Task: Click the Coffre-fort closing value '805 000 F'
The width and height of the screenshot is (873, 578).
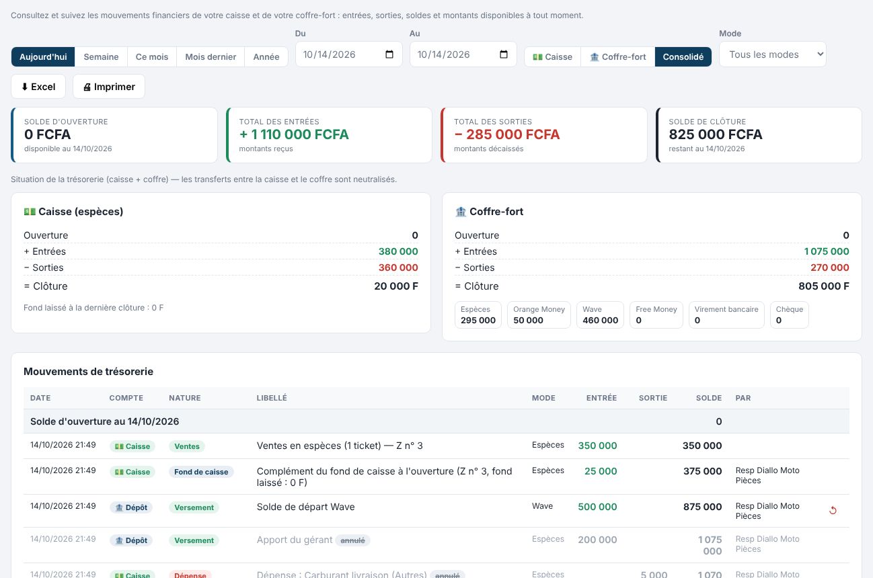Action: (823, 286)
